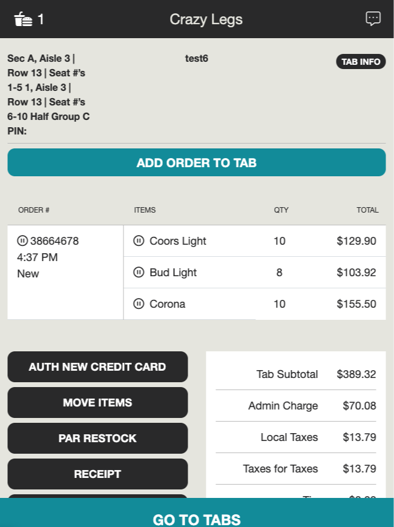394x527 pixels.
Task: Select the Corona $155.50 total
Action: pyautogui.click(x=356, y=304)
